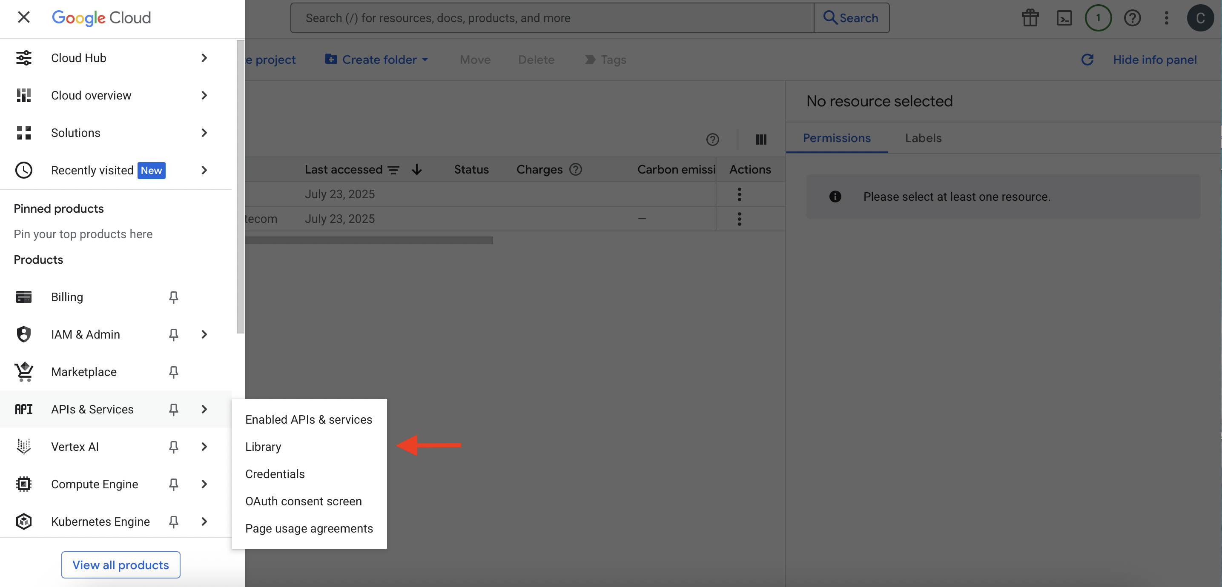This screenshot has width=1222, height=587.
Task: Open the Create folder dropdown
Action: [377, 60]
